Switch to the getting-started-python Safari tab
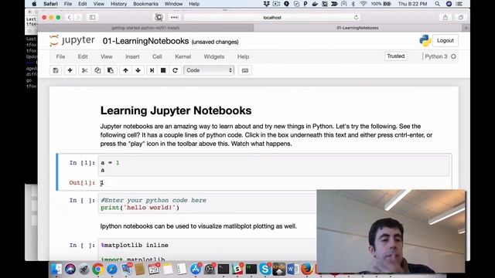The image size is (495, 278). click(145, 28)
